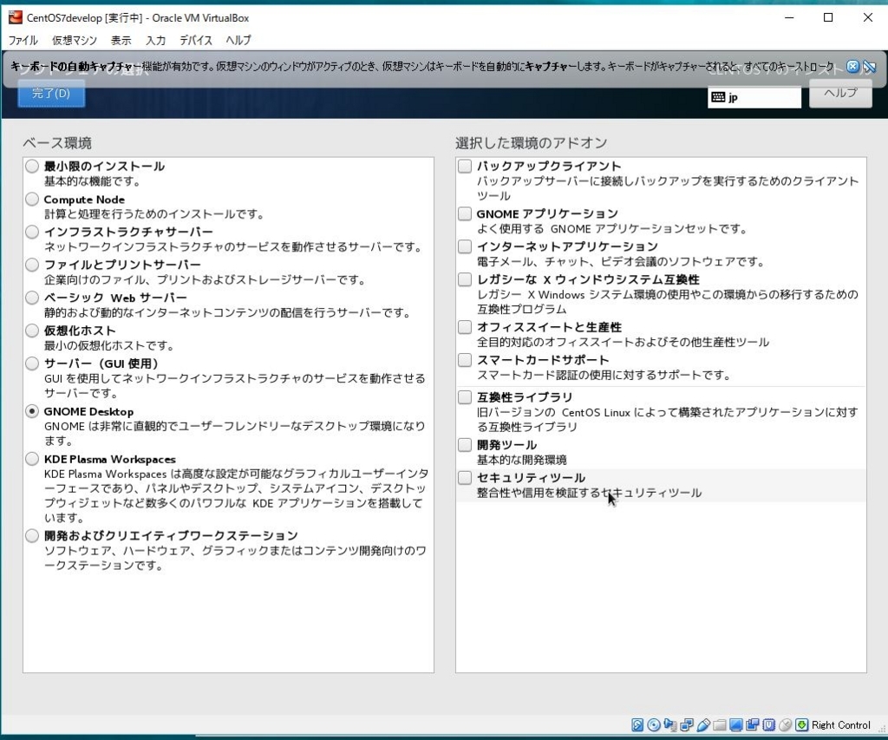The height and width of the screenshot is (740, 888).
Task: Open the shared folders status icon
Action: 720,724
